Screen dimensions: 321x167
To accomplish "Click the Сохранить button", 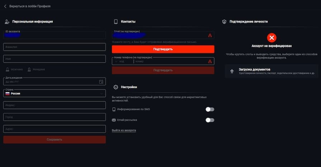I will click(55, 140).
